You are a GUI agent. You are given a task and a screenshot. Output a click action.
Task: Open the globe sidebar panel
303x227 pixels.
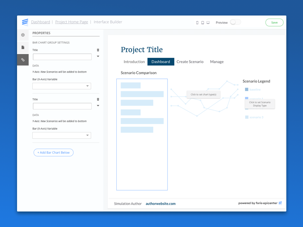(23, 35)
